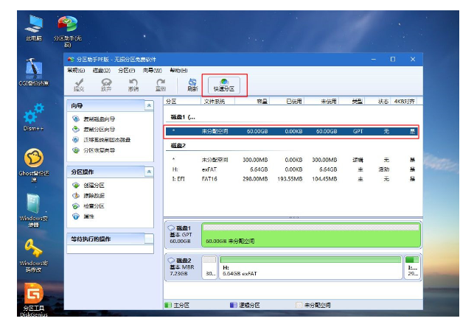This screenshot has height=324, width=474.
Task: Choose 擦除数据 in partition operations
Action: coord(88,195)
